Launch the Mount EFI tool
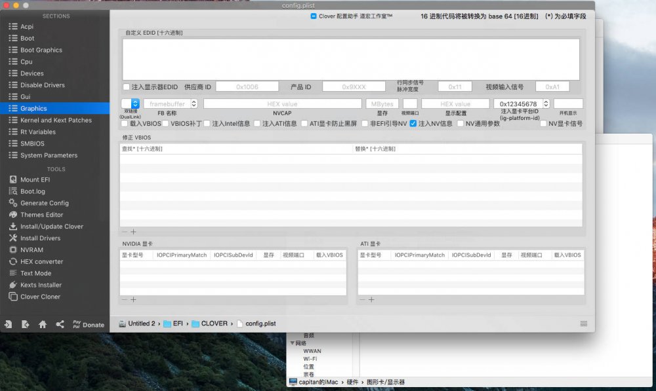656x391 pixels. click(35, 179)
